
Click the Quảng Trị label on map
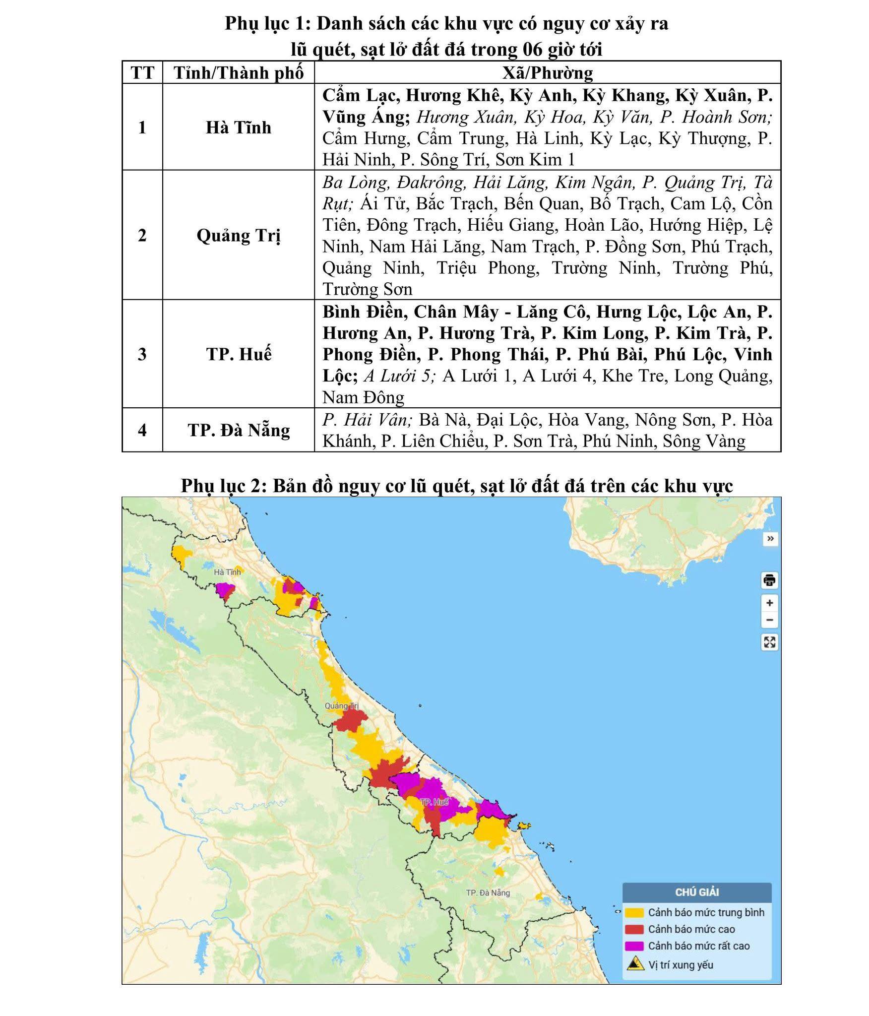coord(341,706)
